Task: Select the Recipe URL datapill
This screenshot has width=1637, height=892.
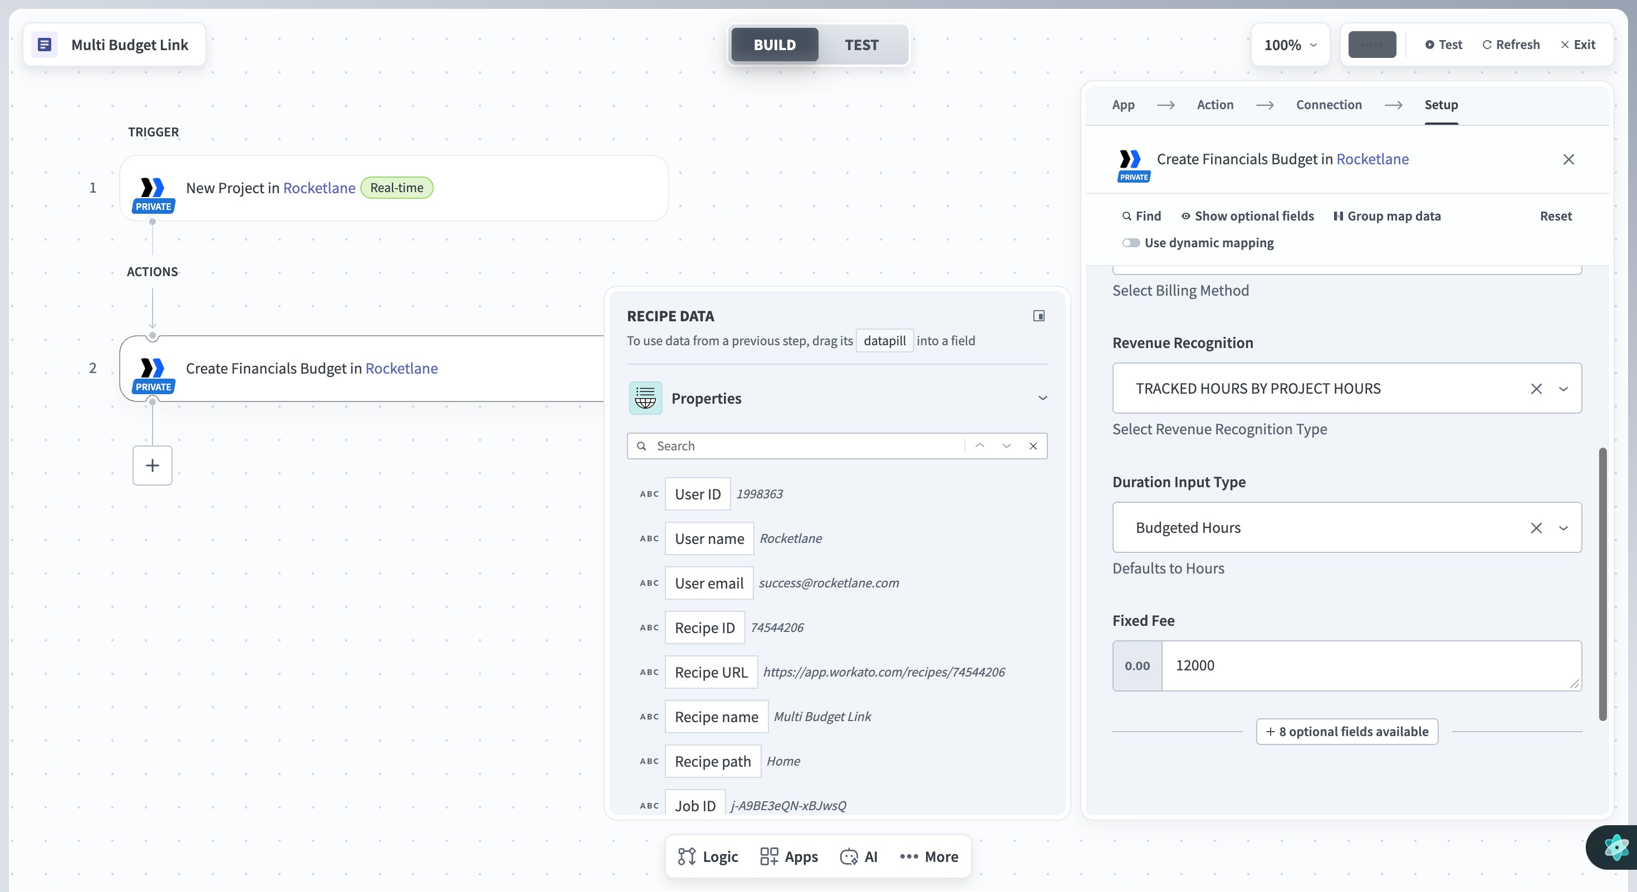Action: tap(711, 672)
